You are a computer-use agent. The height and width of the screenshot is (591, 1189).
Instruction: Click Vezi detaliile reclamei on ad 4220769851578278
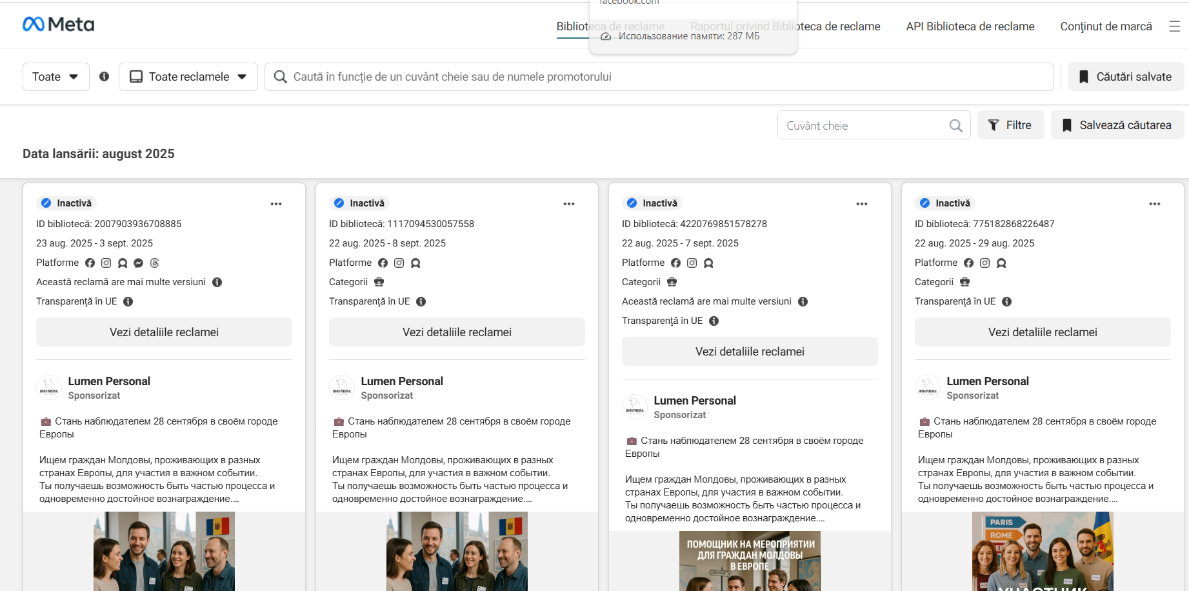tap(750, 352)
